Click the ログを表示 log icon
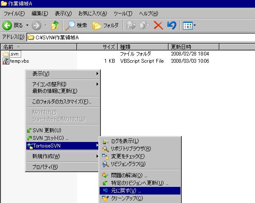This screenshot has height=203, width=255. (x=105, y=142)
